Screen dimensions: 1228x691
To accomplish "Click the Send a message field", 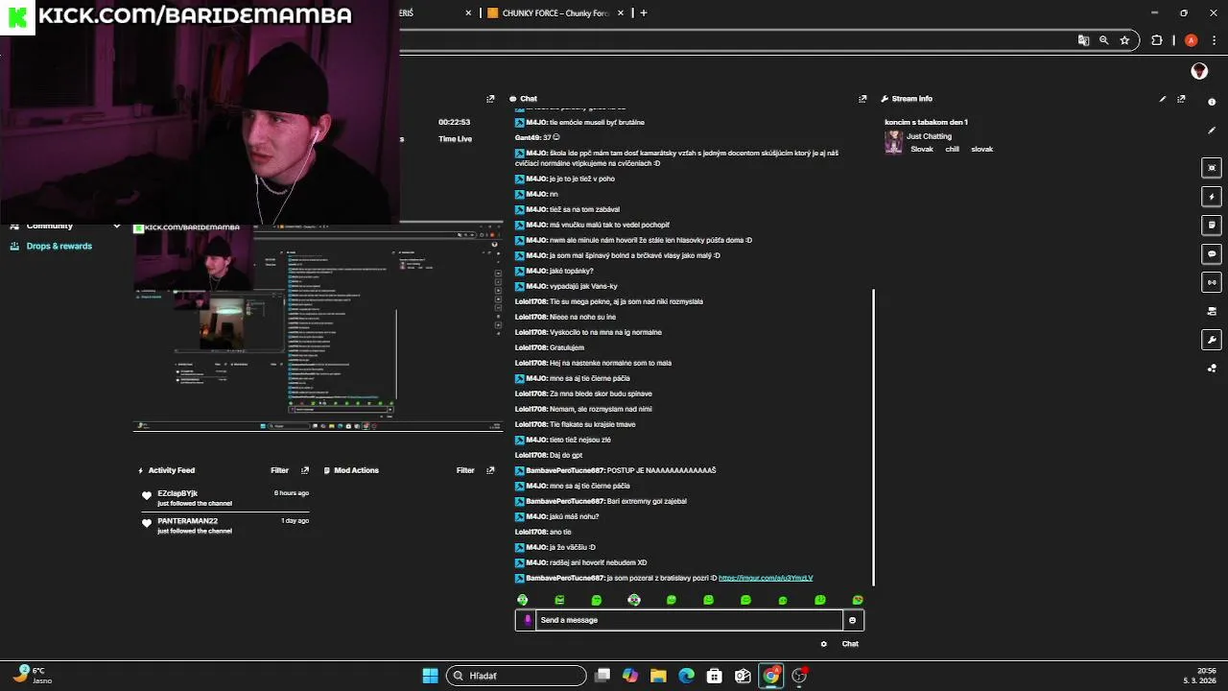I will (690, 620).
